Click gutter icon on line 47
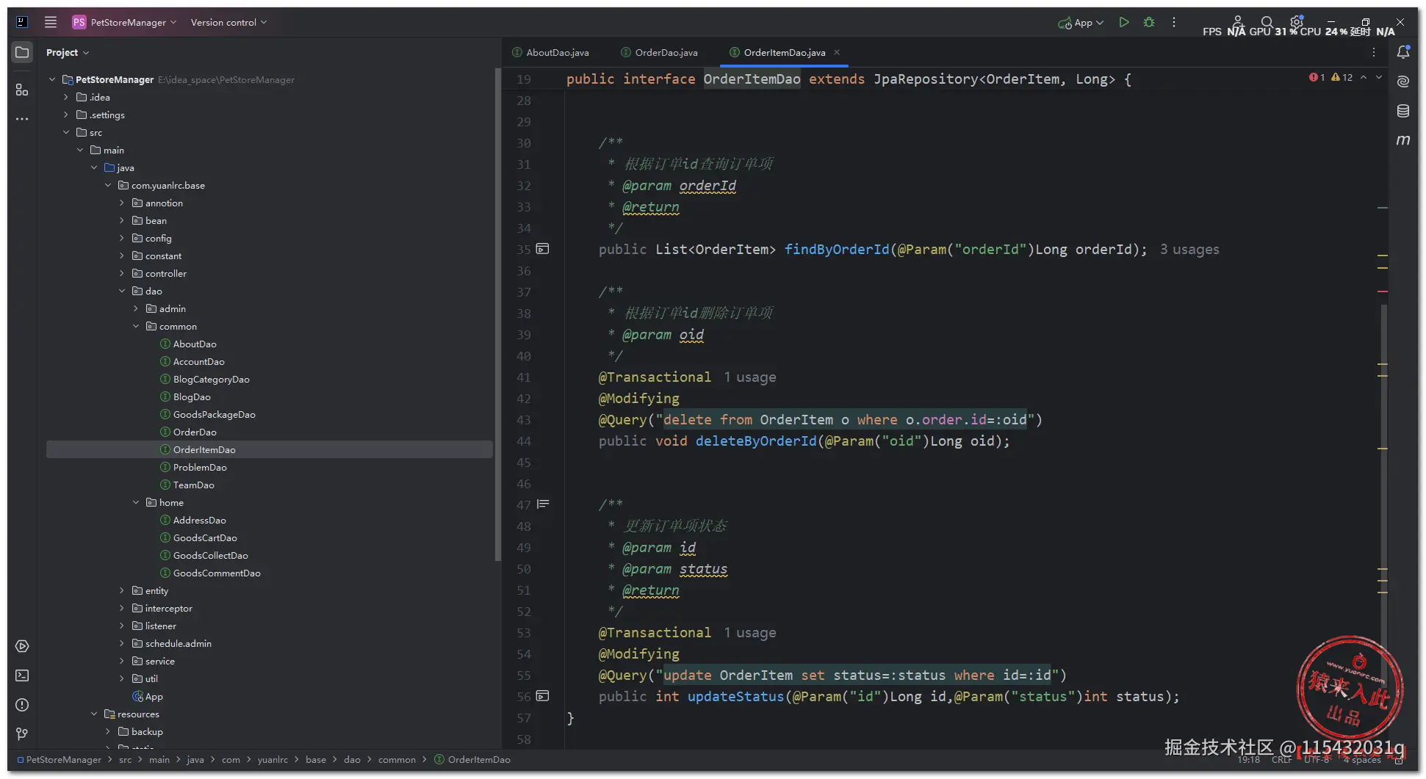The width and height of the screenshot is (1426, 779). [x=543, y=504]
